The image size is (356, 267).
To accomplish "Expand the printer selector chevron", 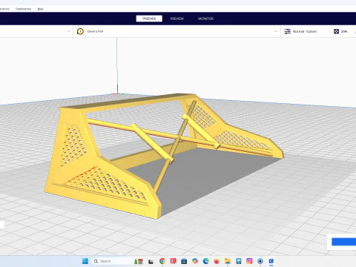I will point(68,31).
